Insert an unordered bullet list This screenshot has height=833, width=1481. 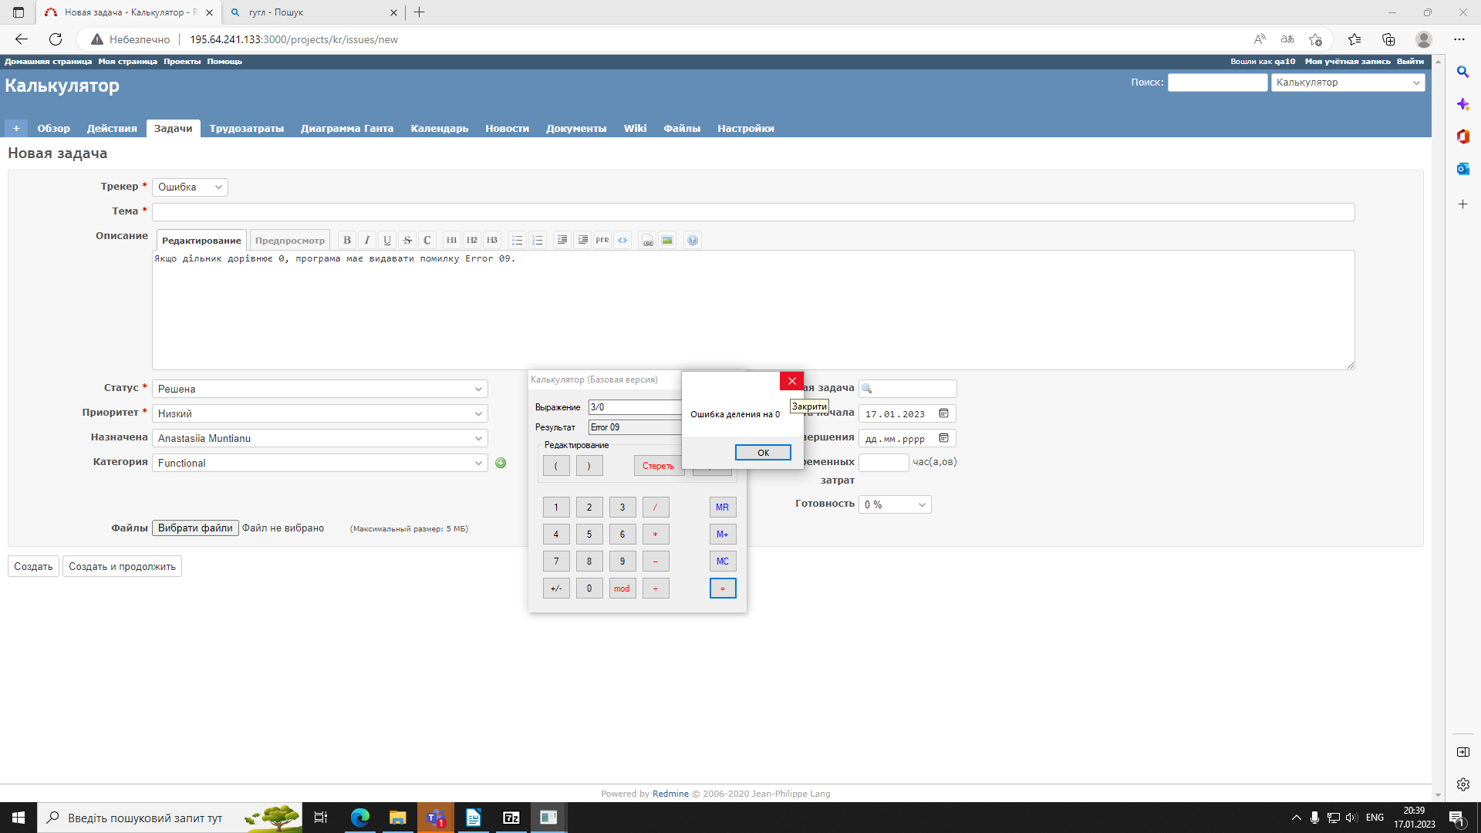pos(518,240)
